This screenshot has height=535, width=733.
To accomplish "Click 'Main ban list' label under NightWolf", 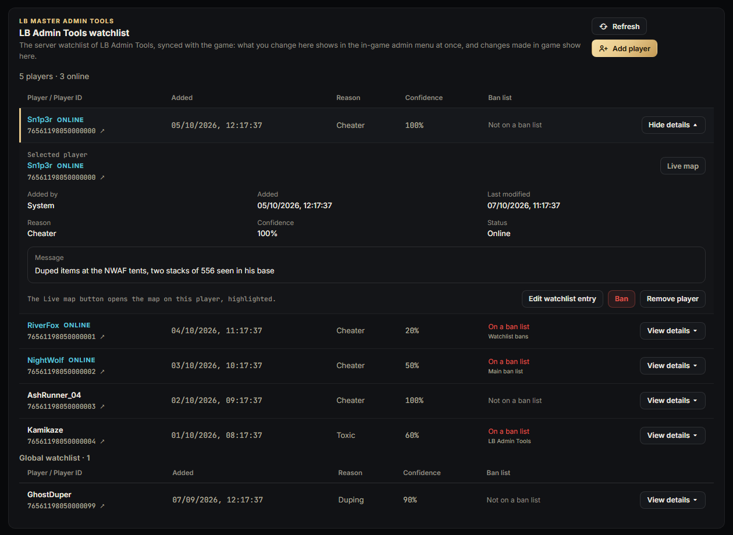I will (506, 371).
